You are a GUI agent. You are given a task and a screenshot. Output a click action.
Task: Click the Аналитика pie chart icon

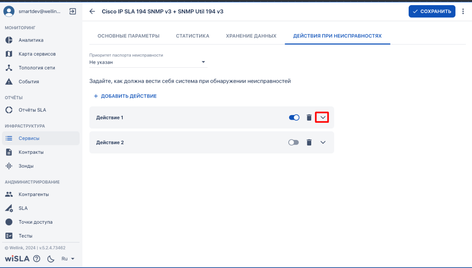click(x=9, y=40)
